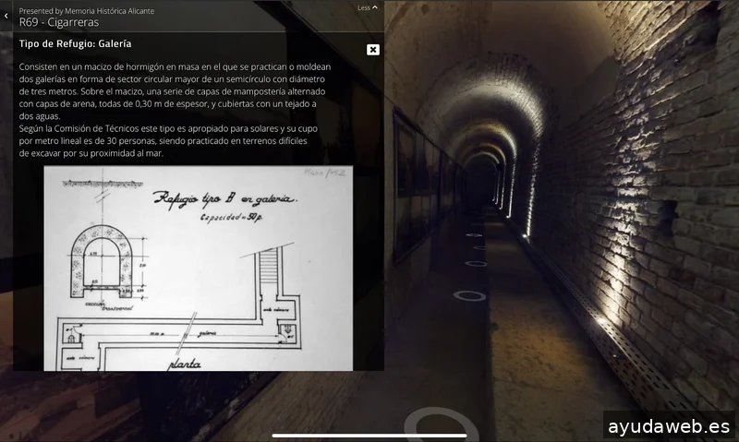Viewport: 739px width, 442px height.
Task: Open the Refugio tipo B blueprint image
Action: pyautogui.click(x=198, y=268)
